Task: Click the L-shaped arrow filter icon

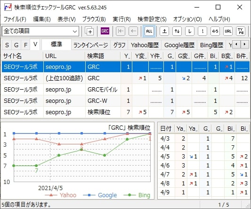Action: tap(190, 31)
